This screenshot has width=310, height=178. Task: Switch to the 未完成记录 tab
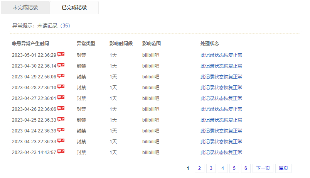click(x=25, y=7)
